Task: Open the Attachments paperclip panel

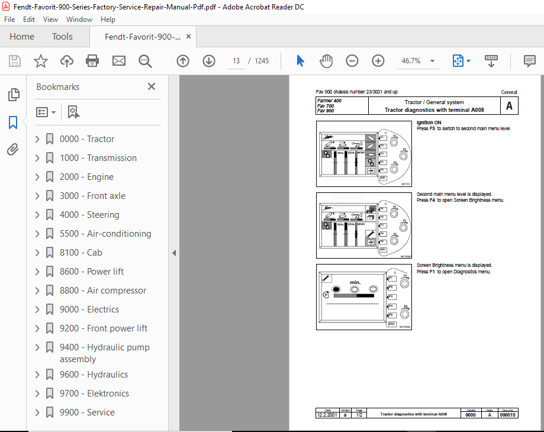Action: [13, 150]
